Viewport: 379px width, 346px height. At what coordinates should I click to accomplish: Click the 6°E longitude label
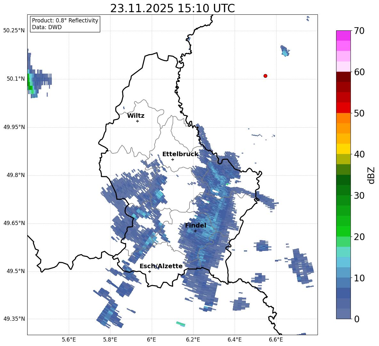(151, 340)
